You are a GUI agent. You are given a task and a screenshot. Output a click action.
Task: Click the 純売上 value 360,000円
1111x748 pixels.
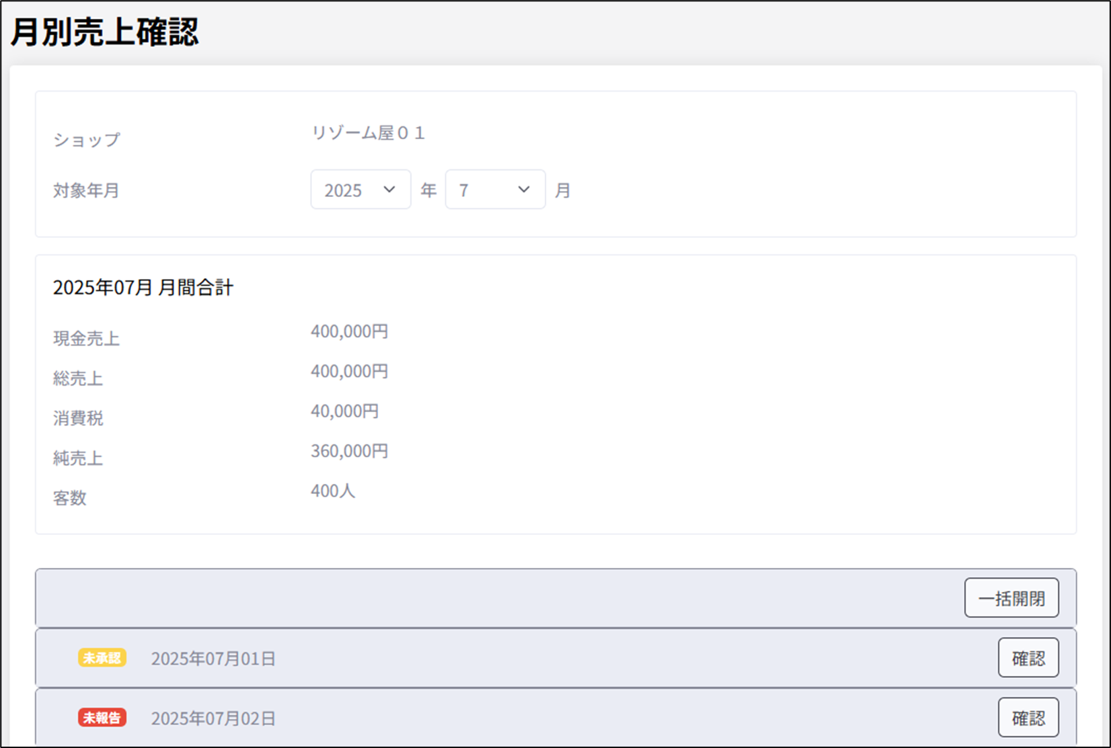point(349,451)
